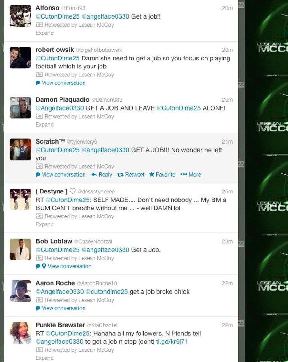Expand Punkie Brewster's tweet
288x362 pixels.
44,358
